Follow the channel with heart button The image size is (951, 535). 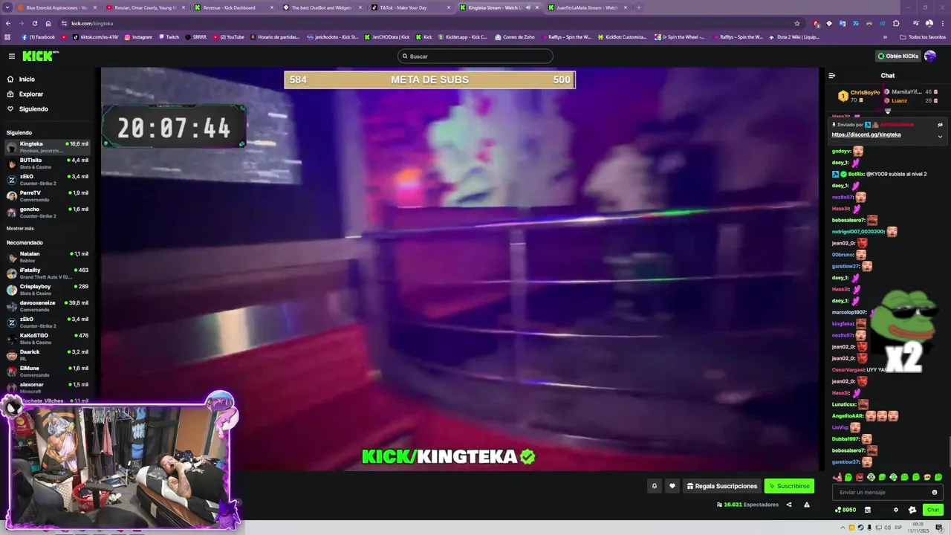[672, 486]
